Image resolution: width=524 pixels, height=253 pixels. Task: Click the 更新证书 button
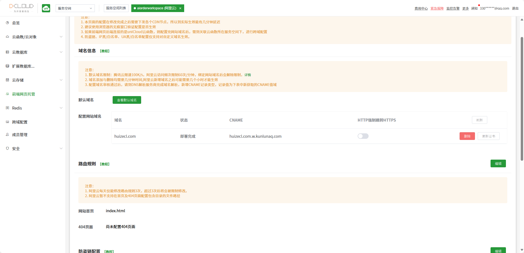488,136
